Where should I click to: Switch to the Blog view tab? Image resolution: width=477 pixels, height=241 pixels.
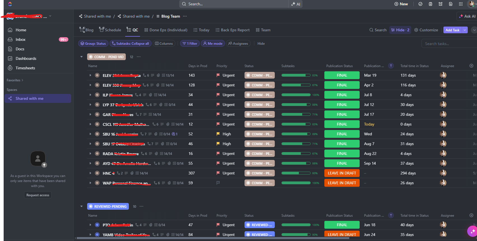(86, 30)
